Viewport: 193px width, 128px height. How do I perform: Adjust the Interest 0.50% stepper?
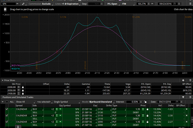point(141,102)
